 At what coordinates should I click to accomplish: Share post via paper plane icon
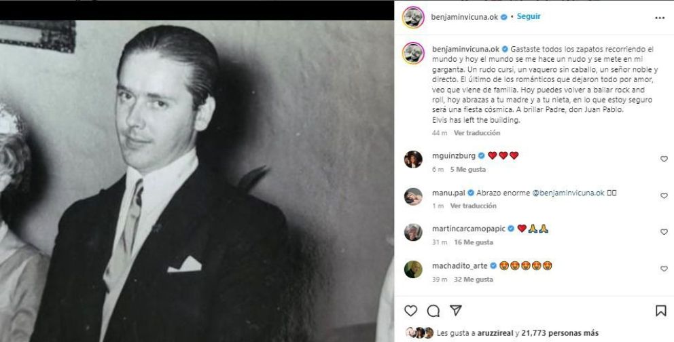456,310
